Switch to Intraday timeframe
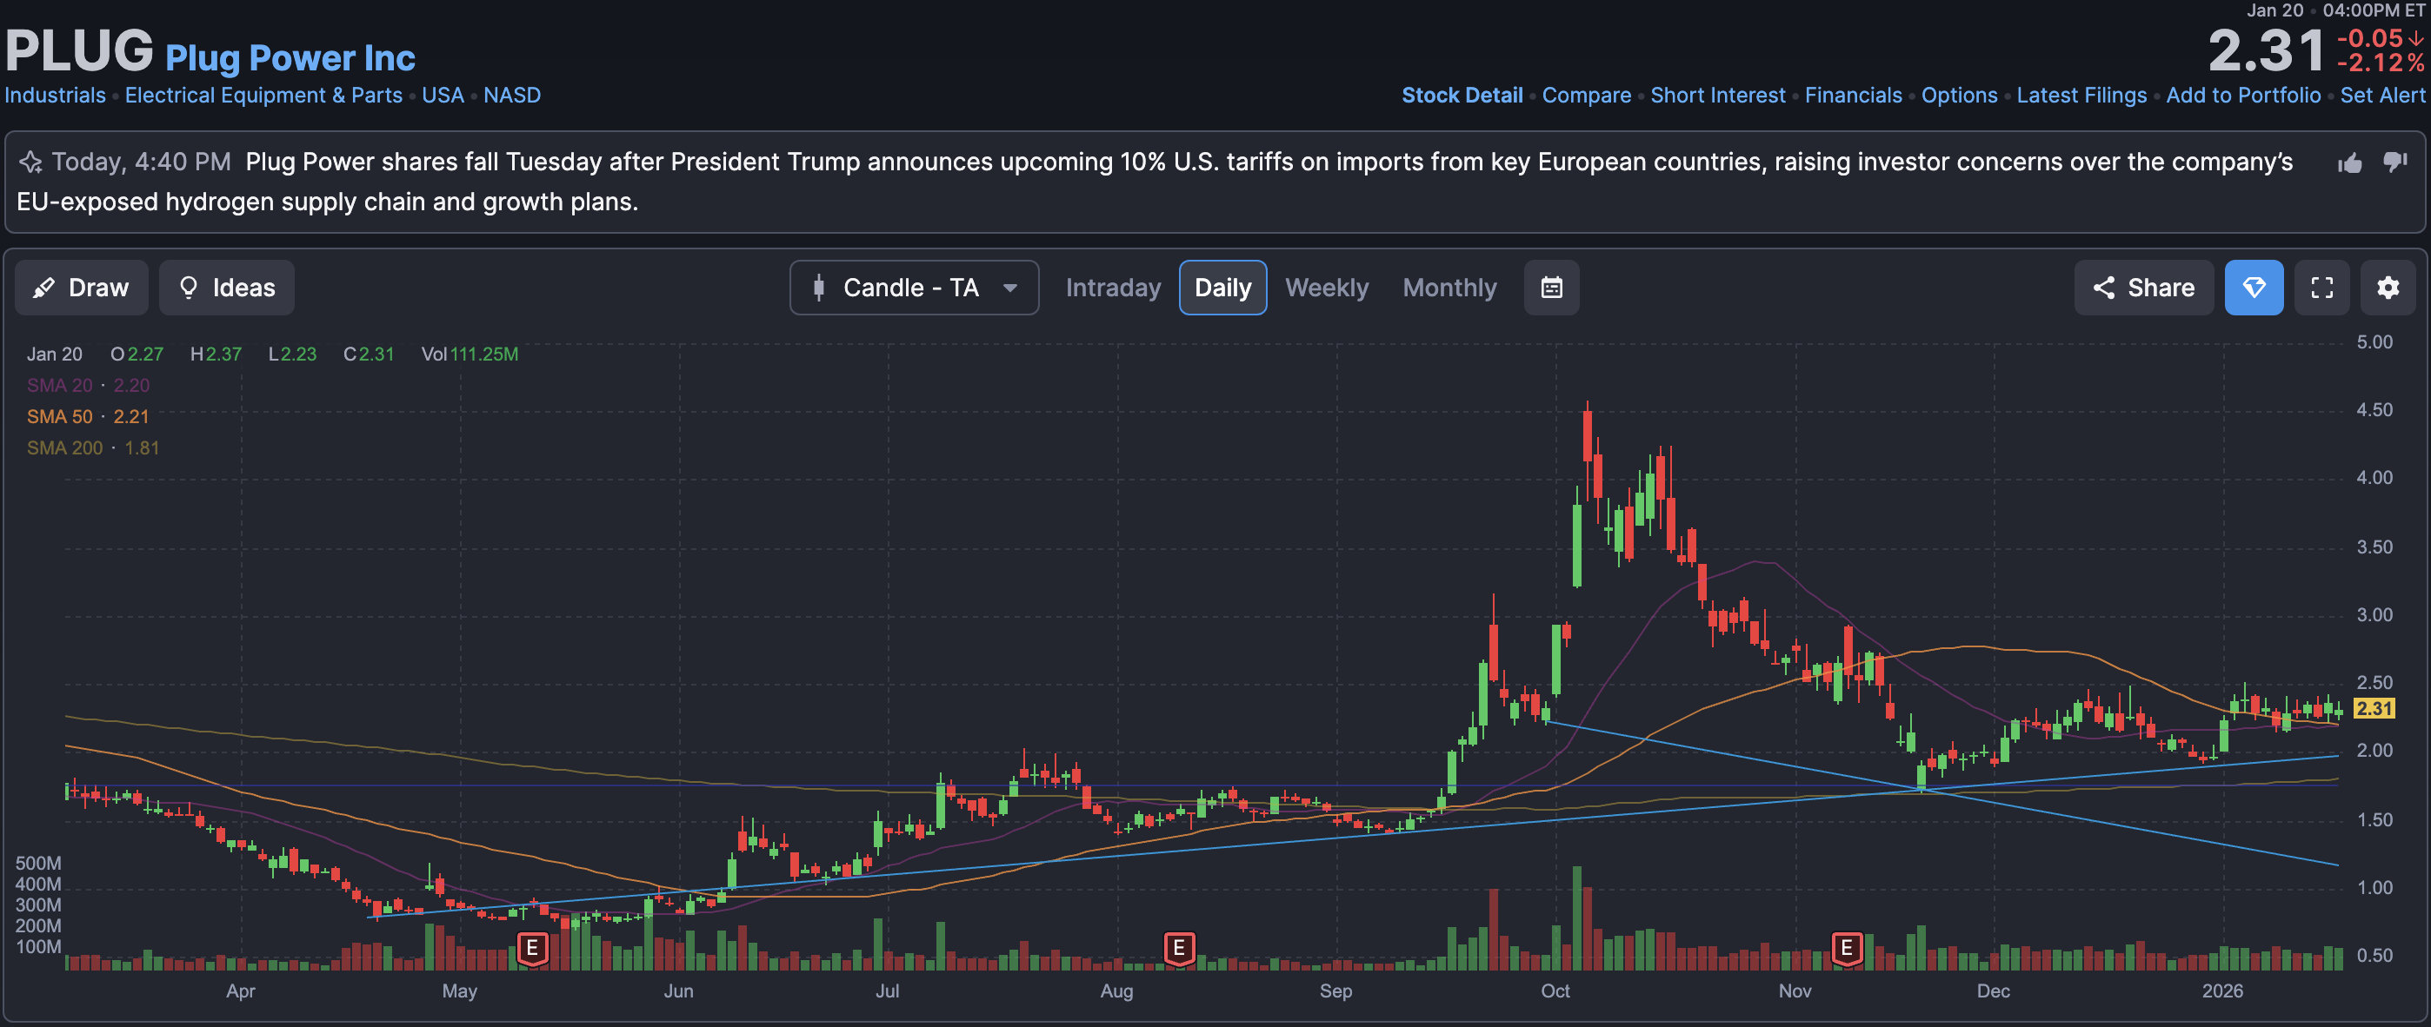Screen dimensions: 2431x1027 click(x=1113, y=288)
